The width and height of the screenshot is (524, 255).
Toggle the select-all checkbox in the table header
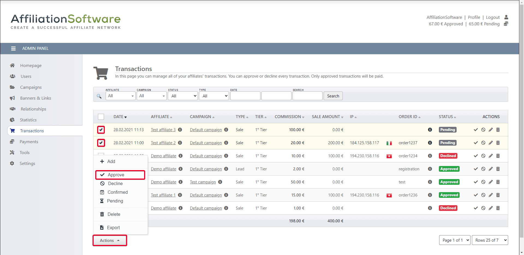101,117
